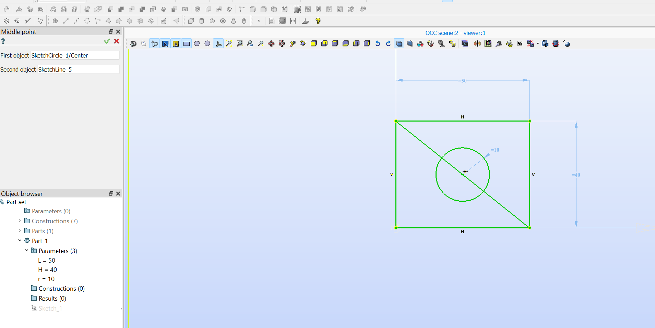
Task: Toggle mouse interaction style icon
Action: tap(144, 43)
